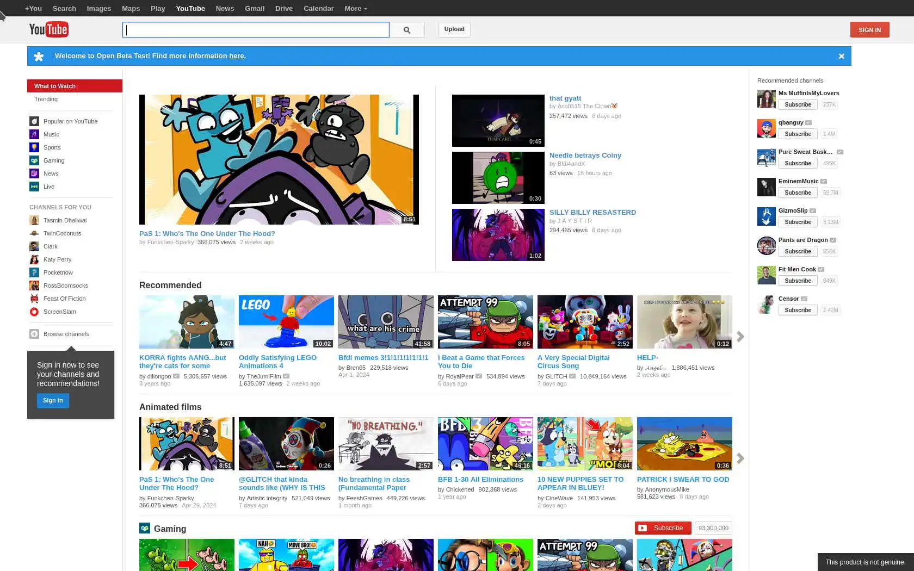Select Trending in the sidebar
914x571 pixels.
pyautogui.click(x=46, y=99)
